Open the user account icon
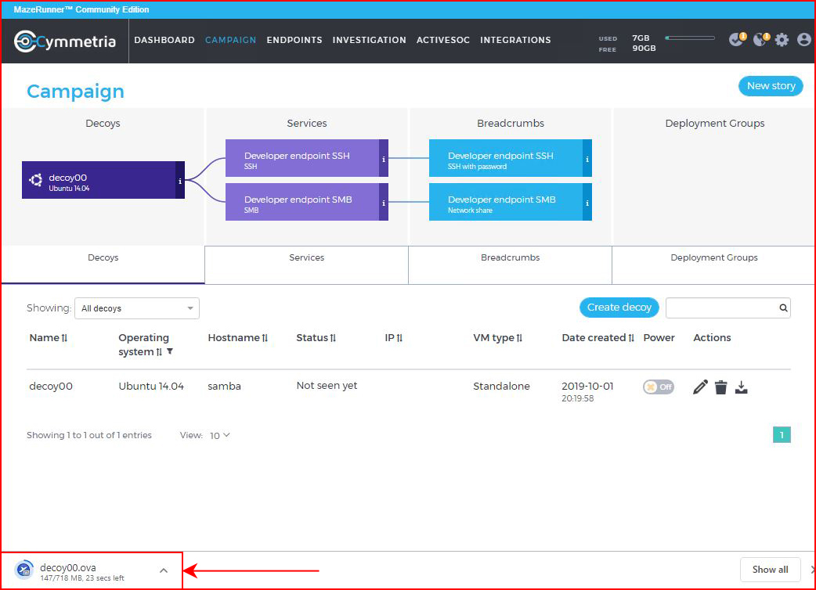Screen dimensions: 816x590 coord(804,39)
